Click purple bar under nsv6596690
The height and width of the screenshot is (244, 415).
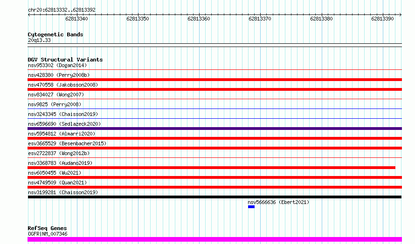(x=214, y=129)
